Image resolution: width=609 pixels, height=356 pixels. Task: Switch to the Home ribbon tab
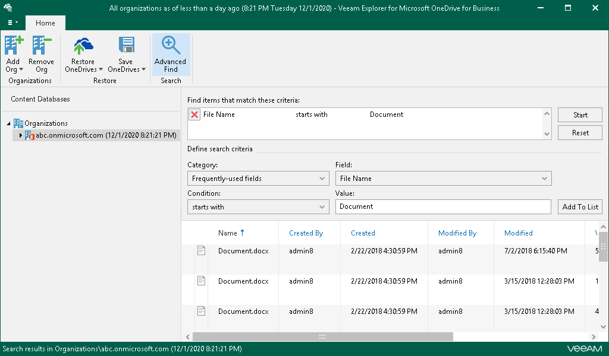45,23
